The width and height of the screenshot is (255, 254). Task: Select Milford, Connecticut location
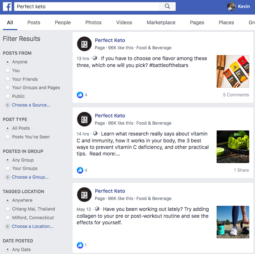tap(8, 217)
